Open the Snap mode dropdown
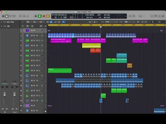Image resolution: width=166 pixels, height=124 pixels. point(108,22)
